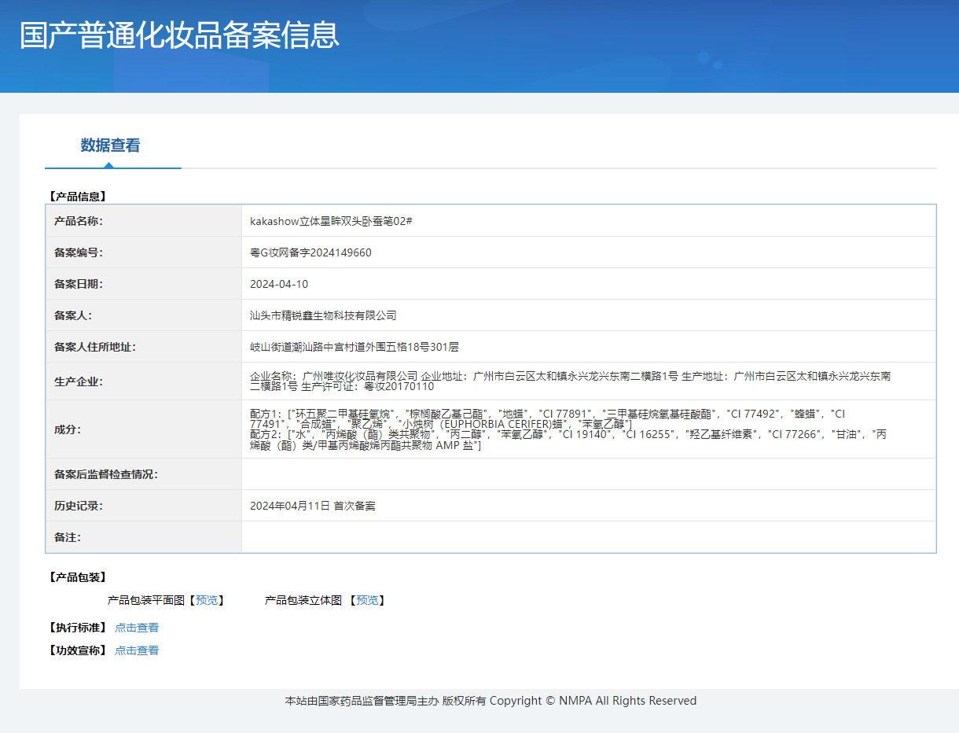
Task: Click the 备案编号 row label
Action: (79, 252)
